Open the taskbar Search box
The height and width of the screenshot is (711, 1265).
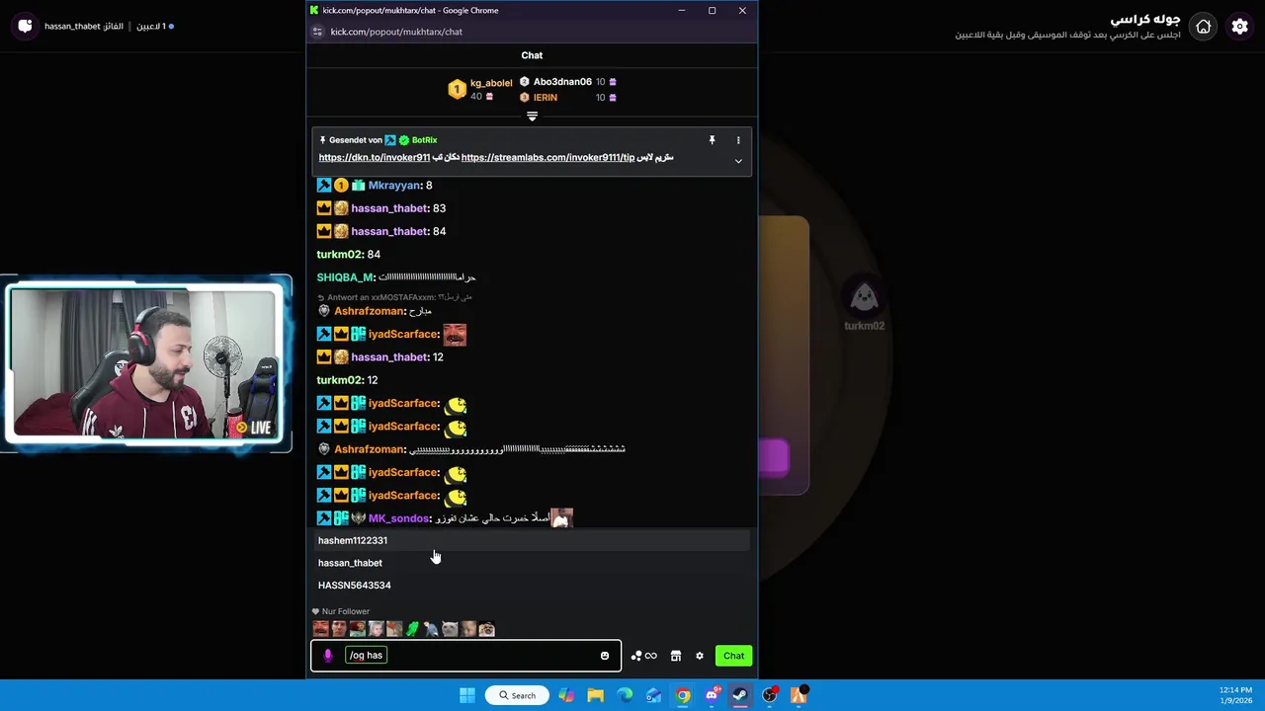point(518,695)
